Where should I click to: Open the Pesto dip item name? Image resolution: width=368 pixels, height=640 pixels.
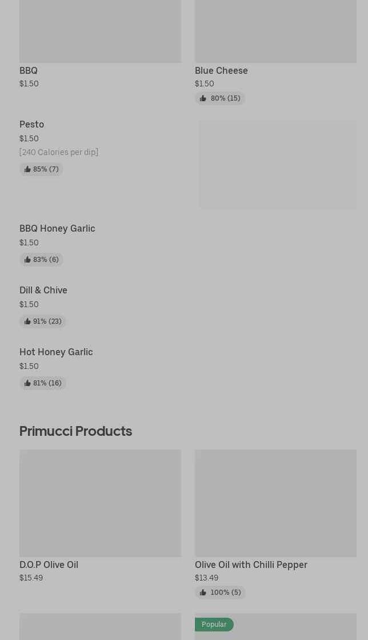pos(31,124)
